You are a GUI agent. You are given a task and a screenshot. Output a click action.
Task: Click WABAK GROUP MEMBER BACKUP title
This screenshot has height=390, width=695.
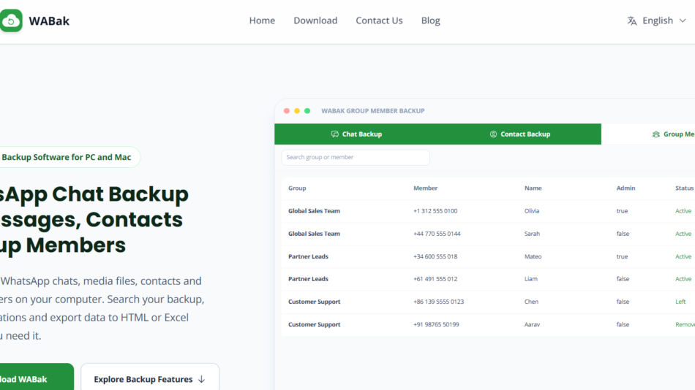coord(373,111)
